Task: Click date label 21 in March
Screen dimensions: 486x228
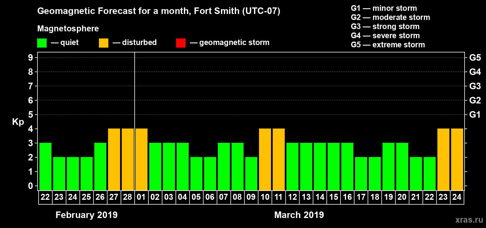Action: [x=415, y=197]
